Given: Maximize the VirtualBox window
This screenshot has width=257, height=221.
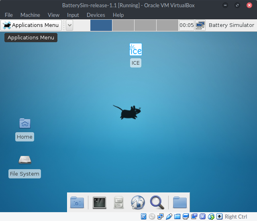Looking at the screenshot, I should point(237,5).
